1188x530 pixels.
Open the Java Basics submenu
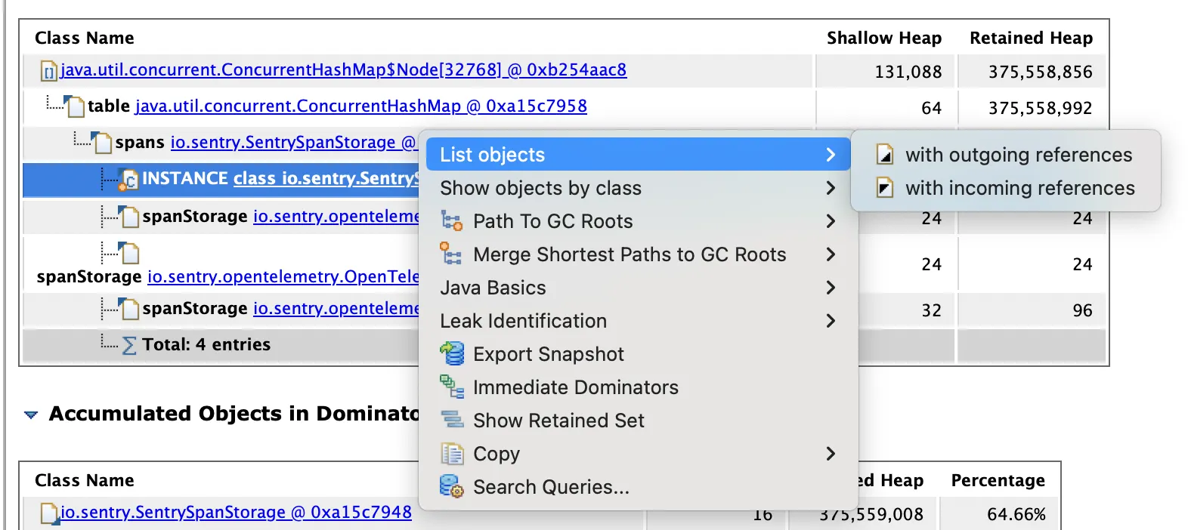[493, 288]
